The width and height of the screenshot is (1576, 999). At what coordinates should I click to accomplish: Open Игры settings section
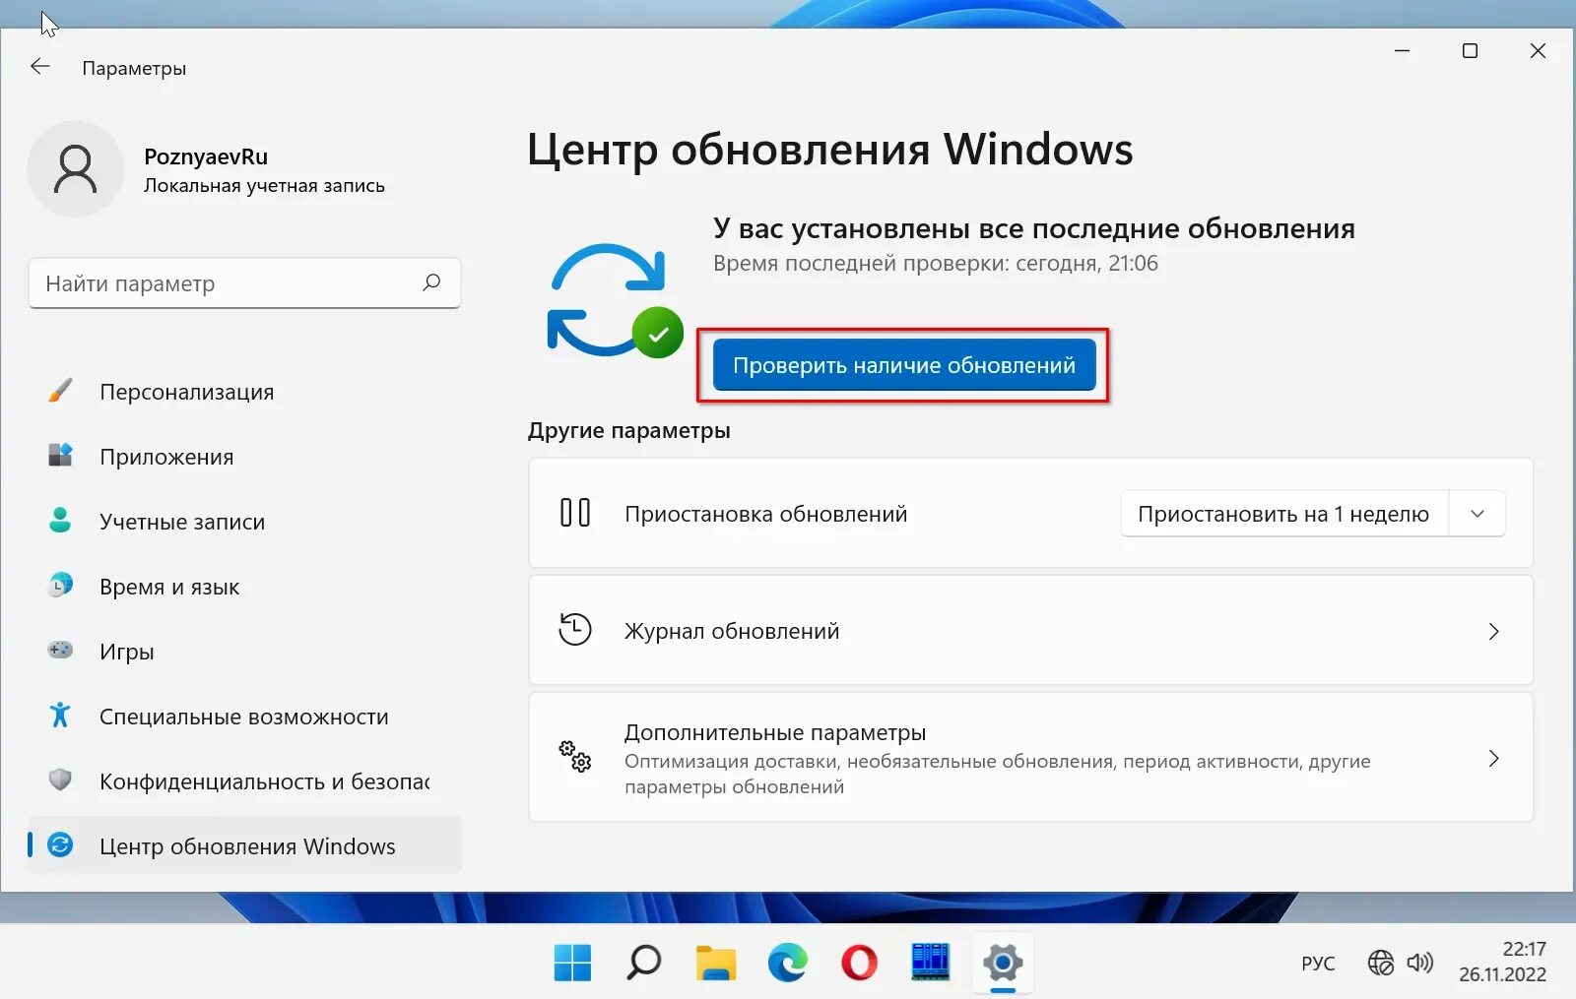244,652
